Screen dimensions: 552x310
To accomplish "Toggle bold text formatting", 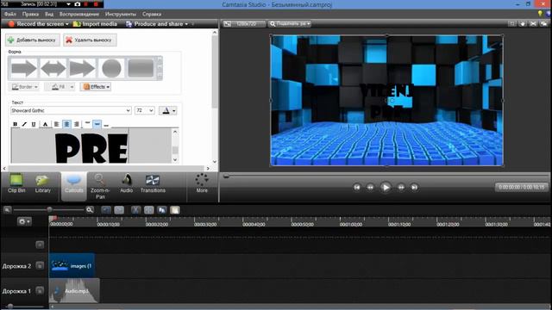I will pos(15,124).
